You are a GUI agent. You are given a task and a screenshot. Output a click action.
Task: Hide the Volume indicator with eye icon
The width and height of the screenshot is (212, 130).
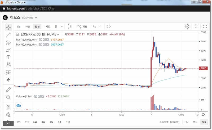[36, 96]
